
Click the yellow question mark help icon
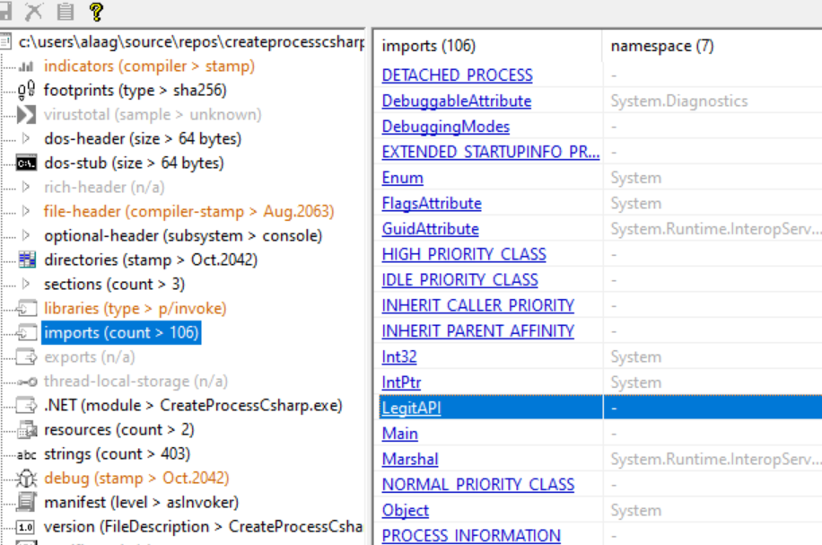pos(96,12)
